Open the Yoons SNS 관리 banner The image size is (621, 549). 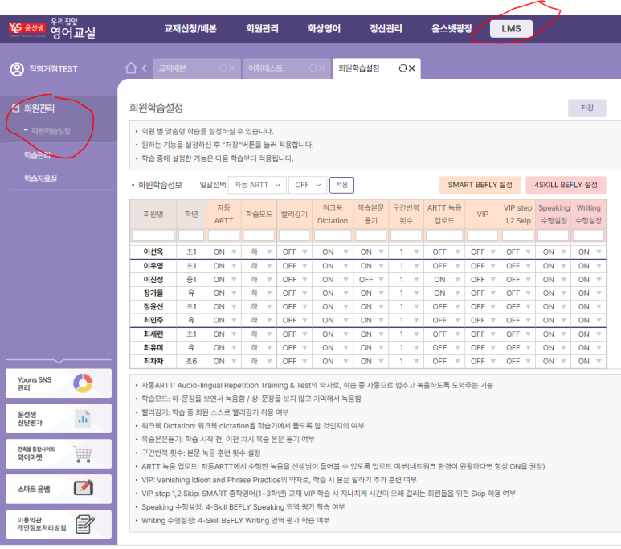59,383
